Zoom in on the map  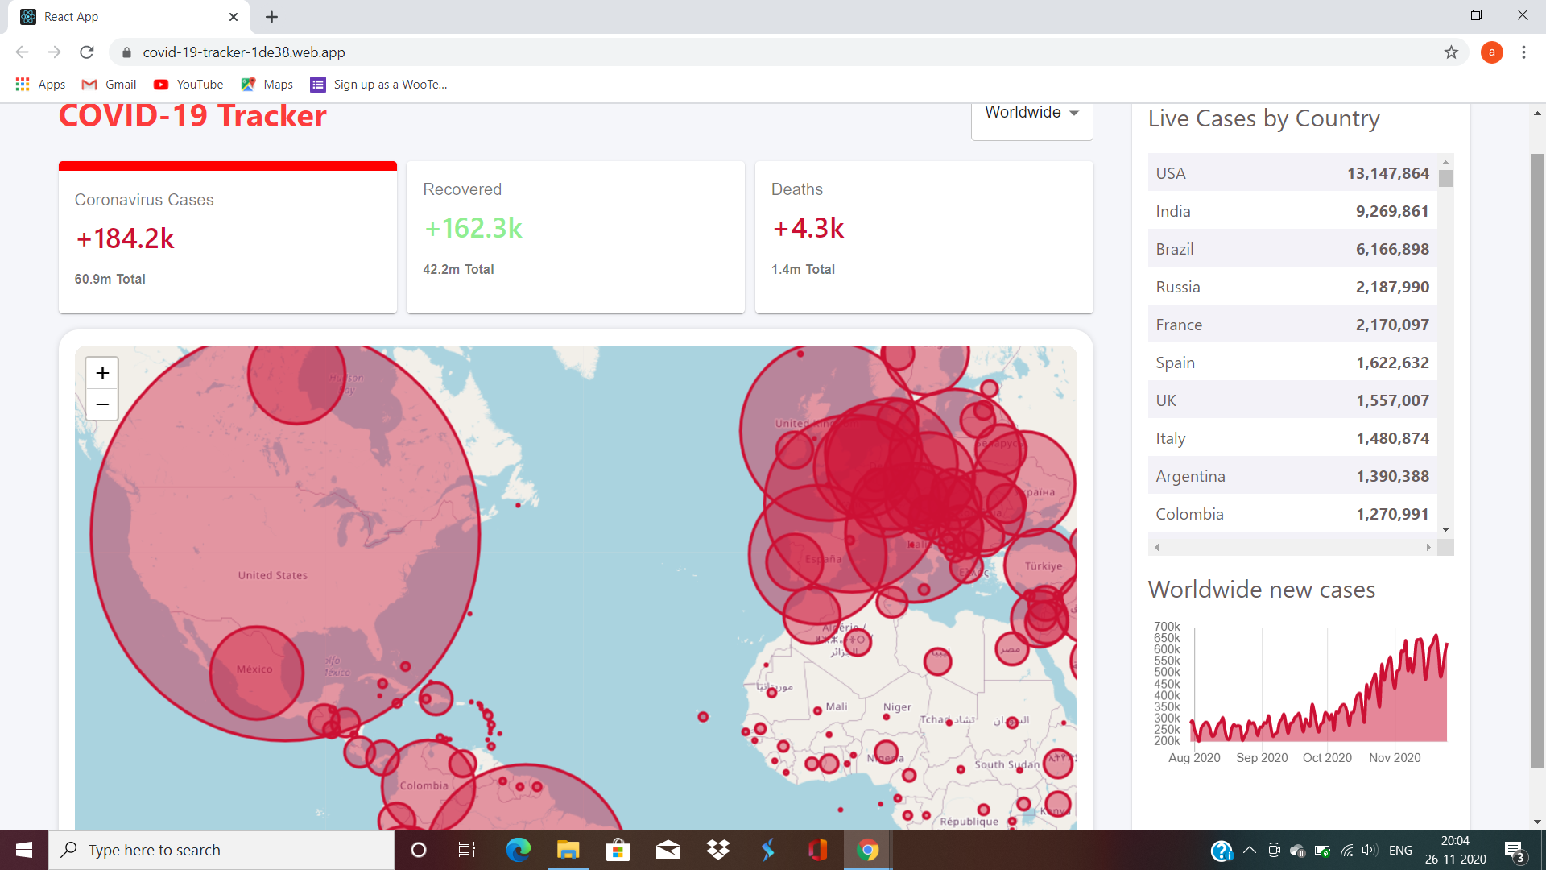(102, 373)
